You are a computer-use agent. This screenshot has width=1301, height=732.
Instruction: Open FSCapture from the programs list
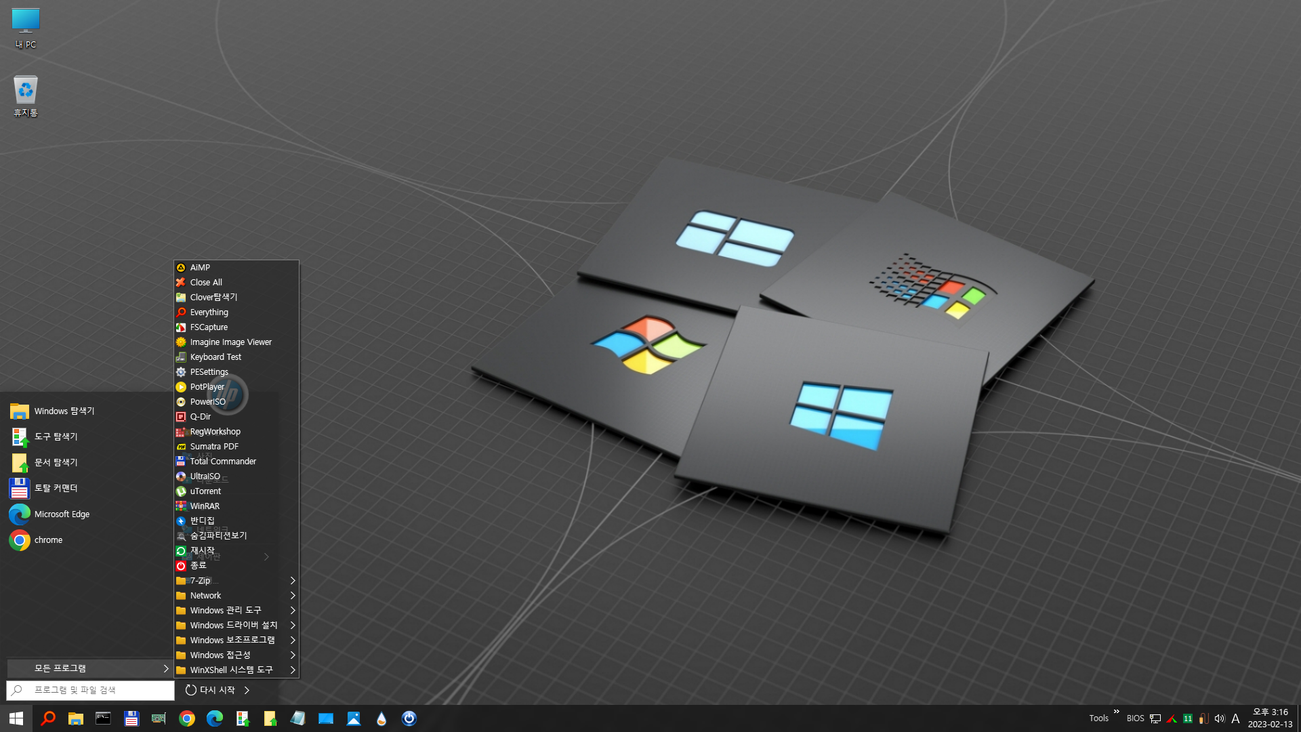pyautogui.click(x=236, y=327)
